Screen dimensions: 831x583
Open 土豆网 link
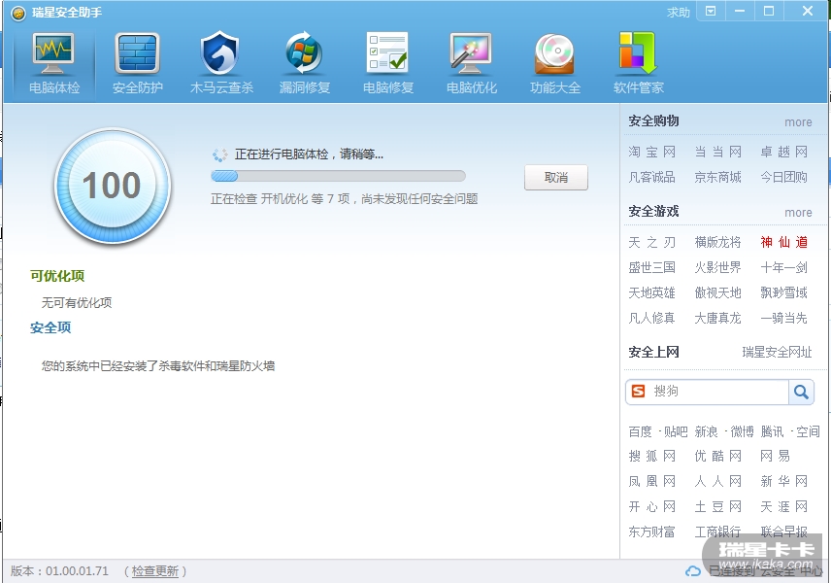[x=717, y=507]
